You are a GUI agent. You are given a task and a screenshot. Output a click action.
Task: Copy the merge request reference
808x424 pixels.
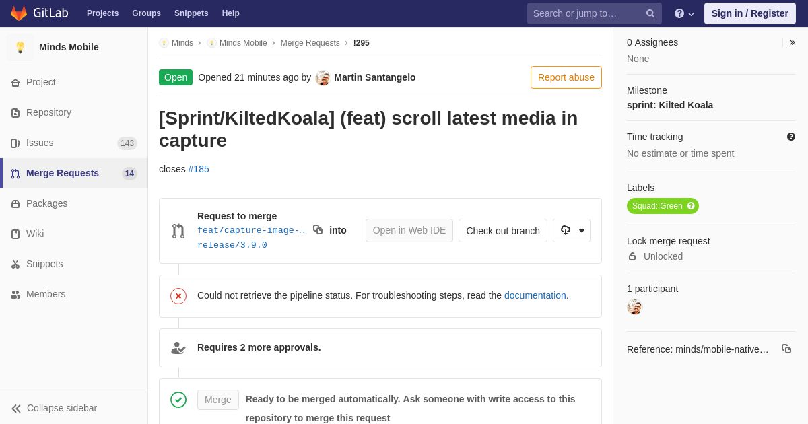click(x=786, y=349)
